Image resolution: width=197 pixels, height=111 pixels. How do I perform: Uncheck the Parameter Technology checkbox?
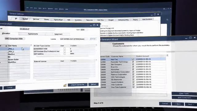click(133, 62)
